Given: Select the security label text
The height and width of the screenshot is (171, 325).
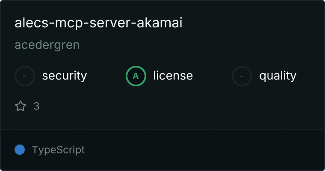Looking at the screenshot, I should point(65,76).
